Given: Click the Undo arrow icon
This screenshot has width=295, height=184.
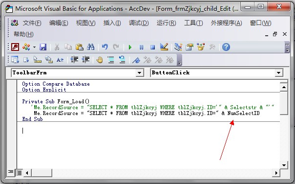Looking at the screenshot, I should [105, 47].
